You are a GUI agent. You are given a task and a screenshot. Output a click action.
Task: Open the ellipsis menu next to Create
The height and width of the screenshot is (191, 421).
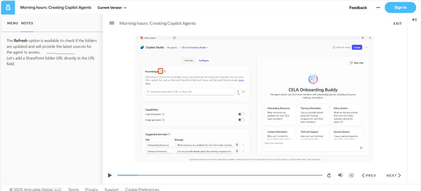366,47
